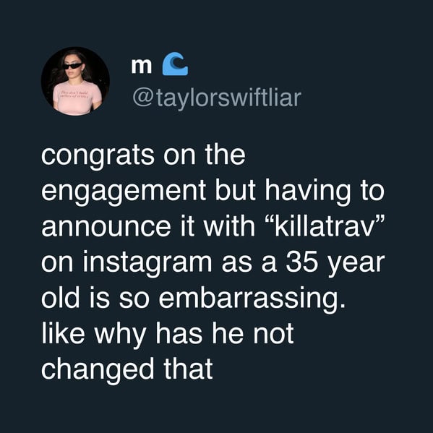
Task: Click the blue wave emoji icon
Action: coord(175,64)
